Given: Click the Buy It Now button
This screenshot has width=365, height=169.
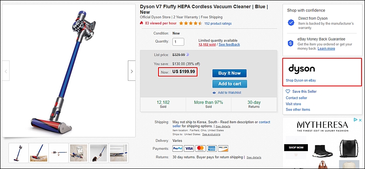Looking at the screenshot, I should (x=229, y=73).
